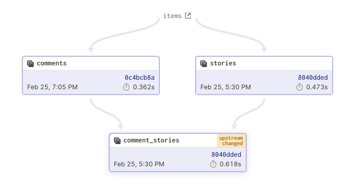
Task: Select the items source label
Action: coord(172,16)
